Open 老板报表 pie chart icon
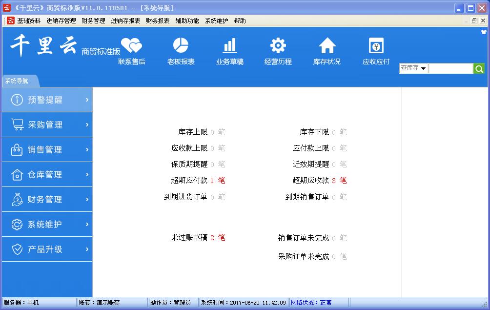The height and width of the screenshot is (310, 490). click(x=181, y=46)
